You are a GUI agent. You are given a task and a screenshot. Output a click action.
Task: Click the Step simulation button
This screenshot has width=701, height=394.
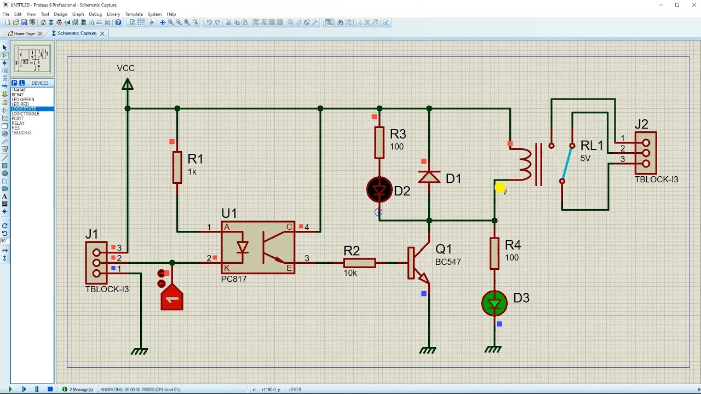[24, 389]
